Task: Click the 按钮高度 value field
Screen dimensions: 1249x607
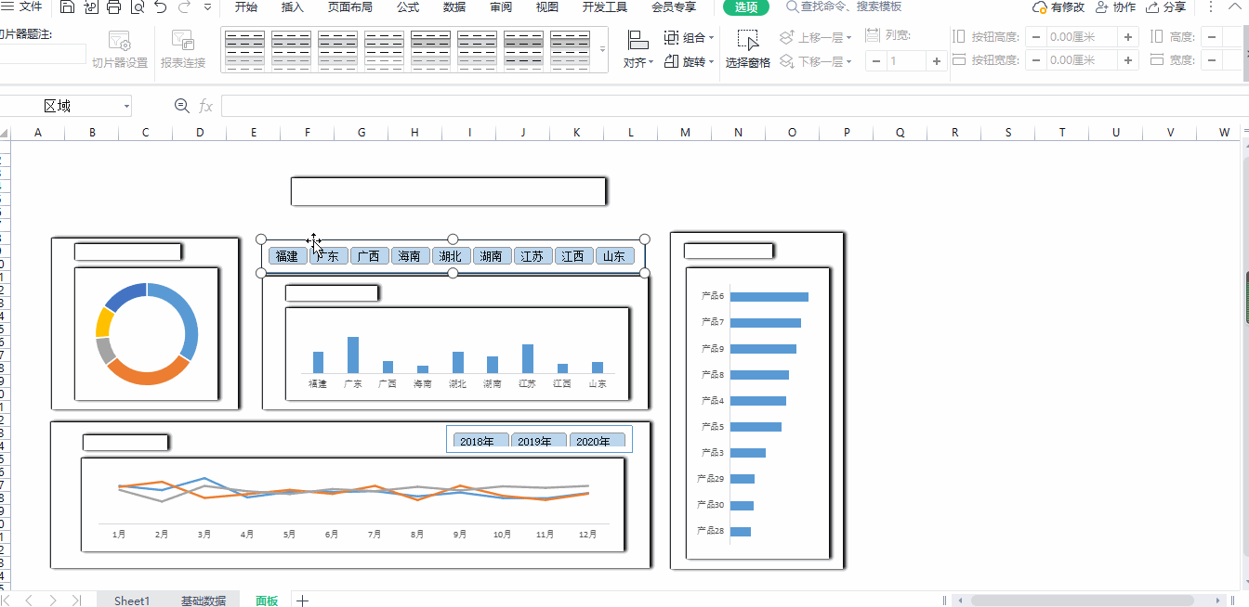Action: 1082,37
